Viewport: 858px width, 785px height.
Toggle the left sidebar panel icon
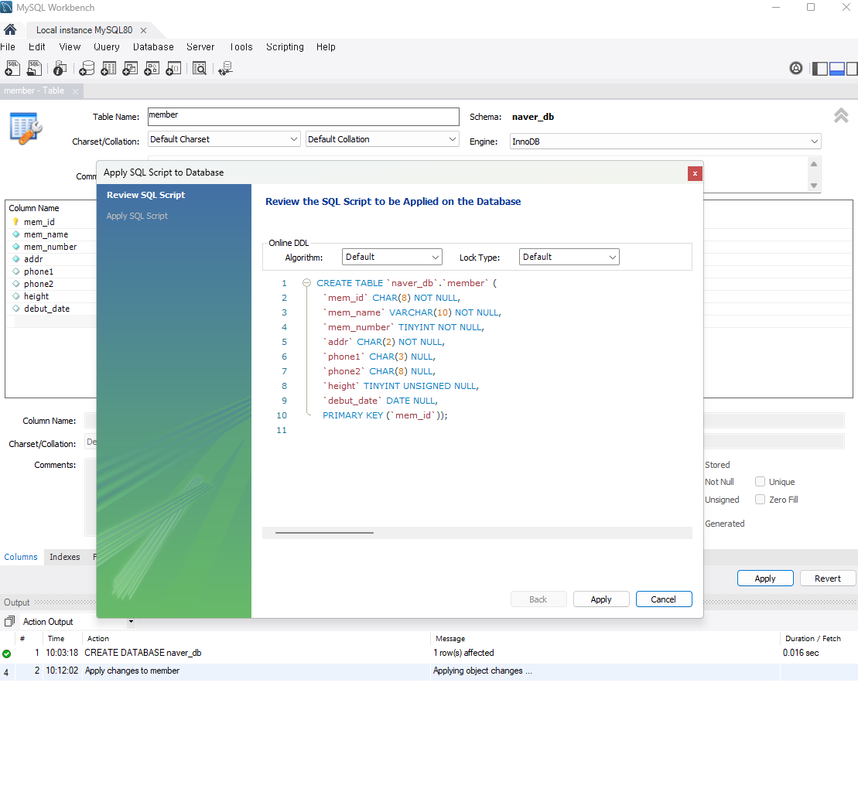point(819,68)
